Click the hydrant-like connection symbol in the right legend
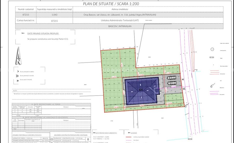 212,85
